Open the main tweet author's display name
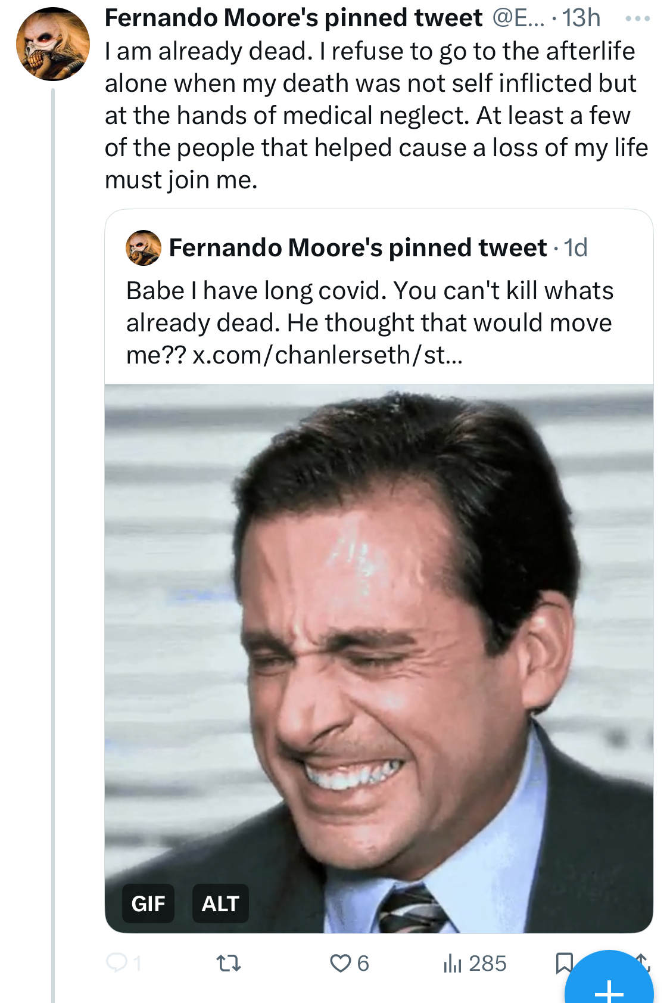Image resolution: width=670 pixels, height=1003 pixels. click(294, 18)
